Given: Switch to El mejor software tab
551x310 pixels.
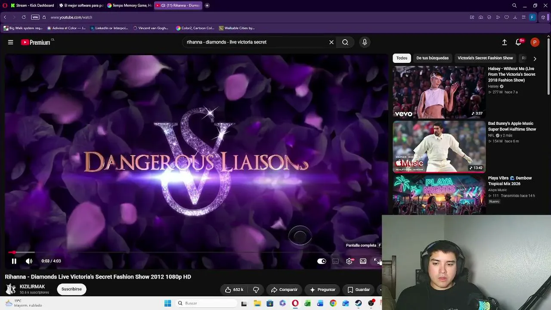Looking at the screenshot, I should [x=81, y=6].
